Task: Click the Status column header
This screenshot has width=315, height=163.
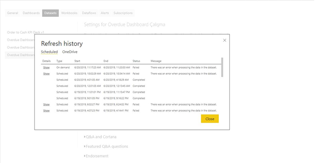Action: [x=136, y=61]
